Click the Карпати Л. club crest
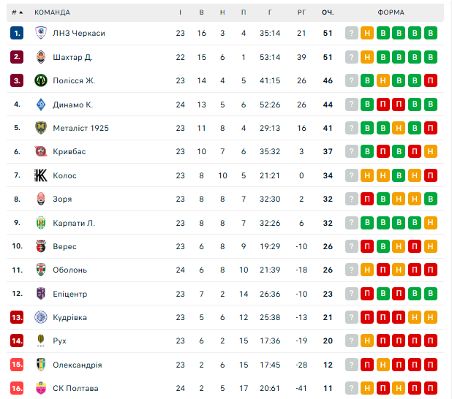Viewport: 452px width, 399px height. pyautogui.click(x=41, y=223)
